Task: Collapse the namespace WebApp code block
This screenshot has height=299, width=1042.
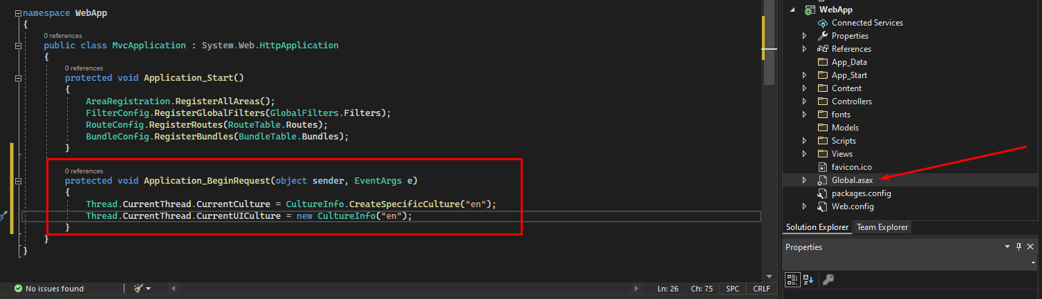Action: (x=18, y=13)
